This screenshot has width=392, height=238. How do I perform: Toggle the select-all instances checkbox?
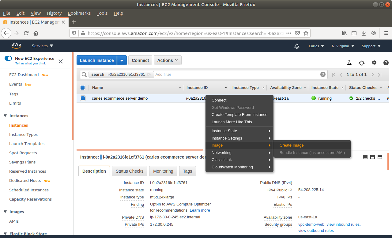click(x=82, y=88)
